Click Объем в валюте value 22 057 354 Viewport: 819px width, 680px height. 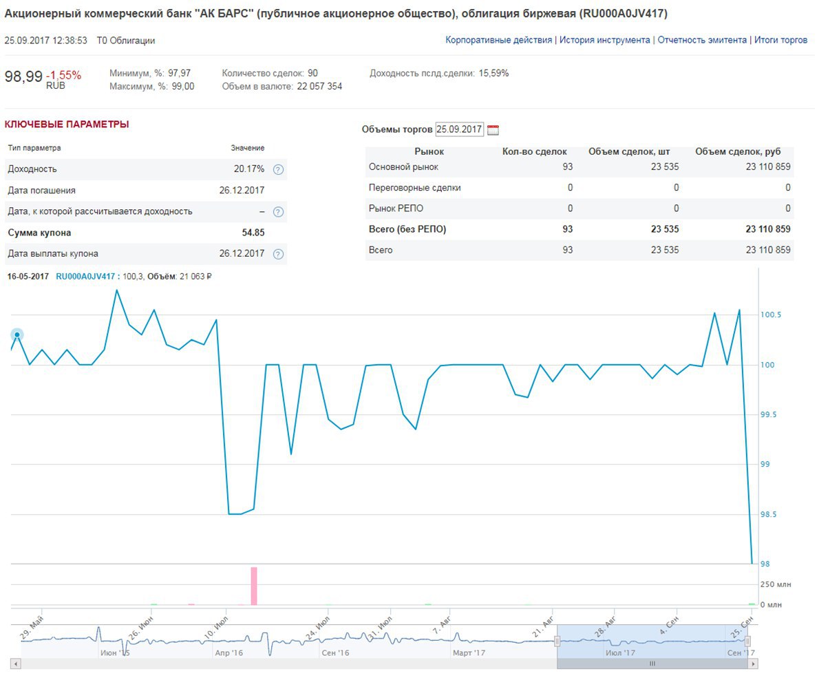pos(319,86)
